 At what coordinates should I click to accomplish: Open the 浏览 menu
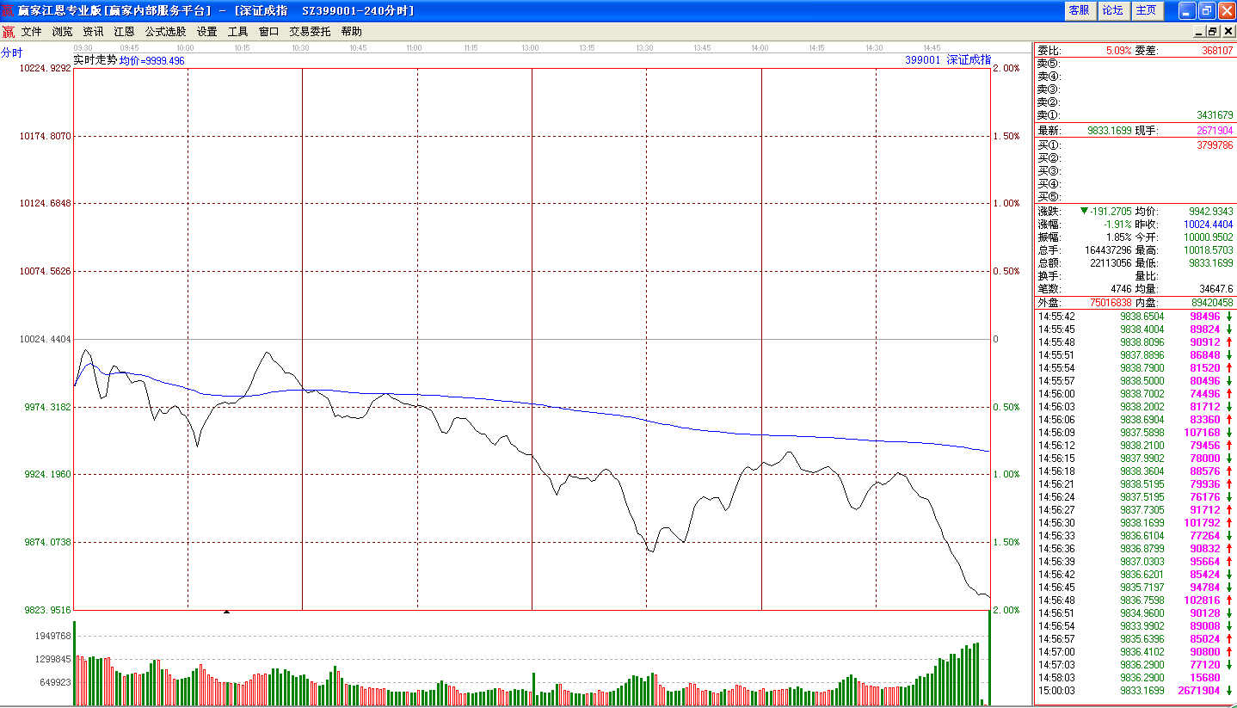62,32
